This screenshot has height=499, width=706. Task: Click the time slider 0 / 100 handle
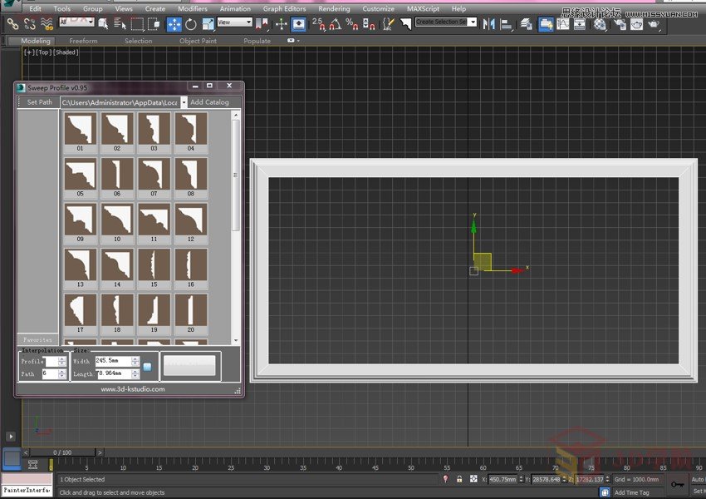tap(62, 452)
